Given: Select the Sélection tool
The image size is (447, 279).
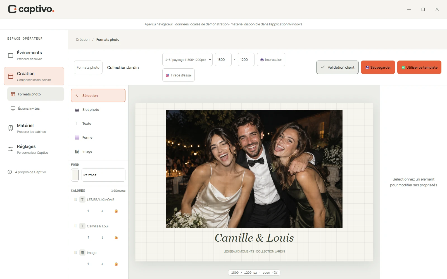Looking at the screenshot, I should click(x=98, y=95).
